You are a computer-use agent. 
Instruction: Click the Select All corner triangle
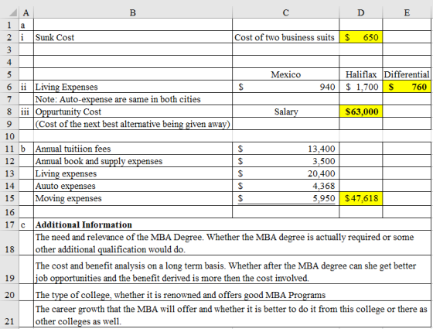click(x=12, y=12)
